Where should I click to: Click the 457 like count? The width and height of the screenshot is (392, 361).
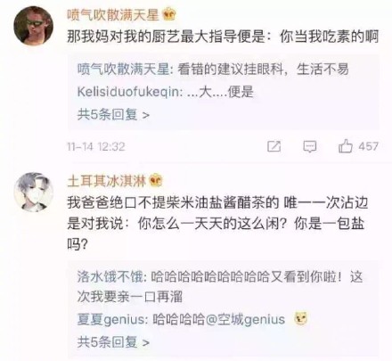click(x=368, y=146)
